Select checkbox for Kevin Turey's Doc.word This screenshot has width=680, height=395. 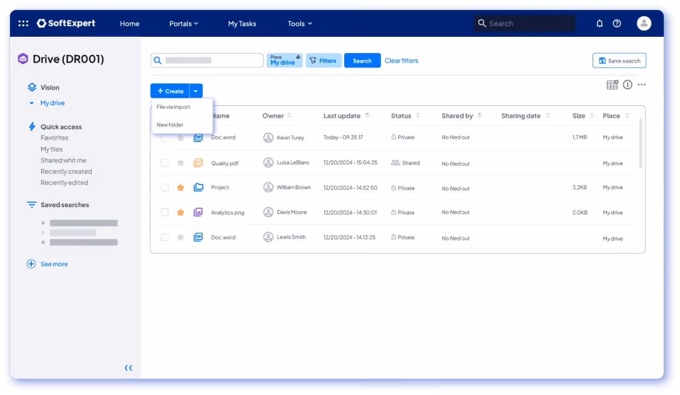pos(165,138)
